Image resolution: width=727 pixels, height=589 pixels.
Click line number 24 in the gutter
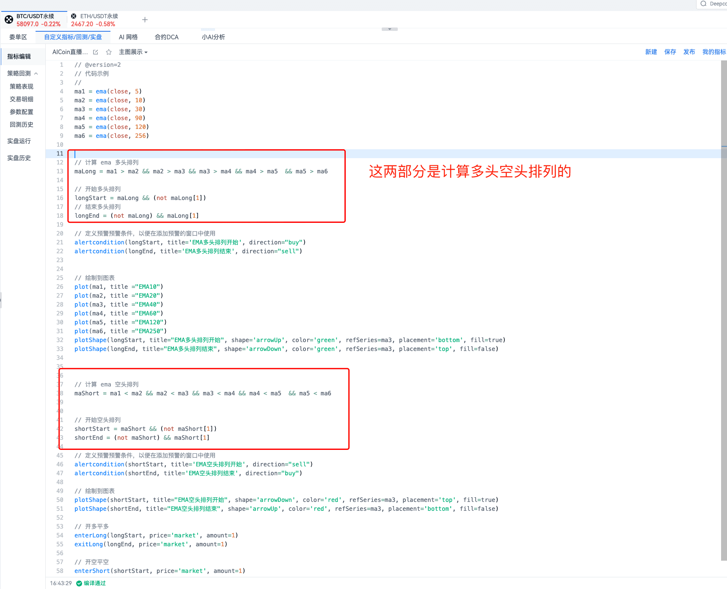60,269
